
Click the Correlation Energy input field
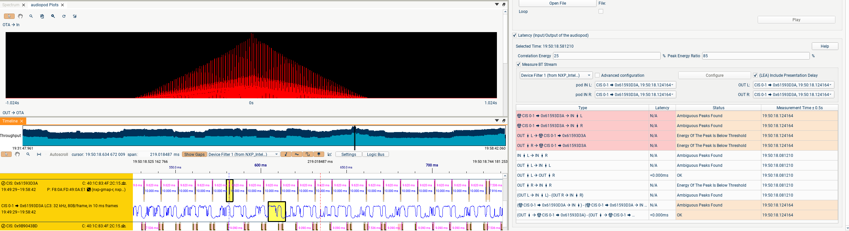pyautogui.click(x=606, y=56)
